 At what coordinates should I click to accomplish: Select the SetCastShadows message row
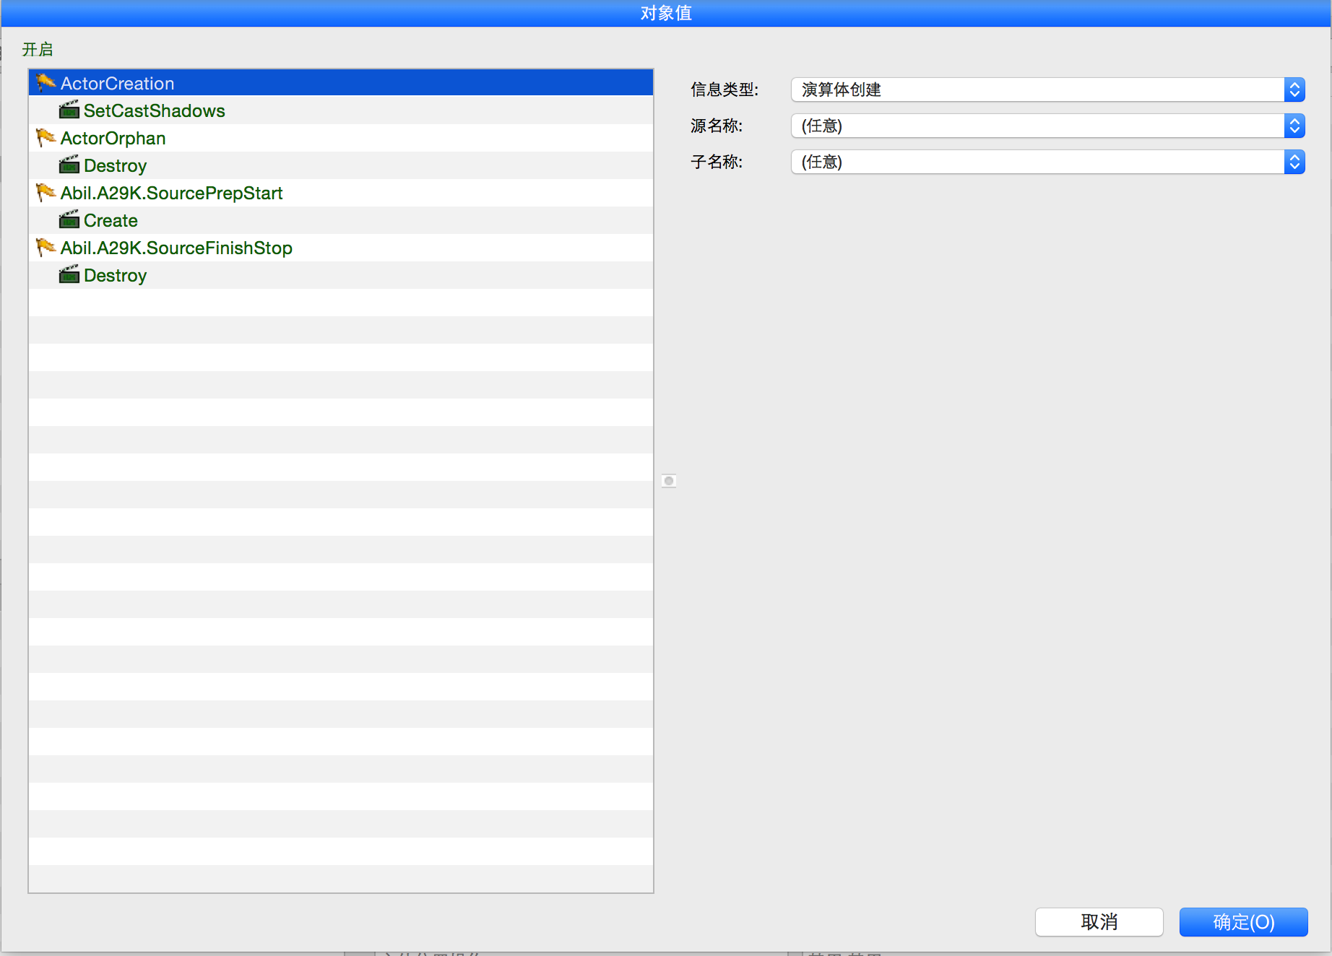tap(341, 110)
